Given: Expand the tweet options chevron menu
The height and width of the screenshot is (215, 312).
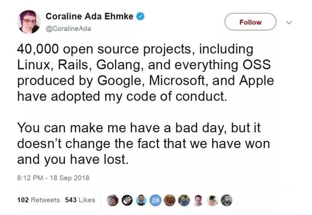Looking at the screenshot, I should tap(290, 22).
